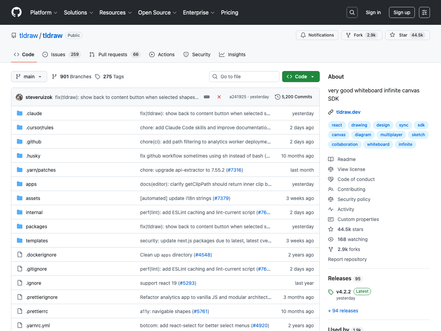The height and width of the screenshot is (331, 441).
Task: Click the packages folder icon
Action: (x=20, y=227)
